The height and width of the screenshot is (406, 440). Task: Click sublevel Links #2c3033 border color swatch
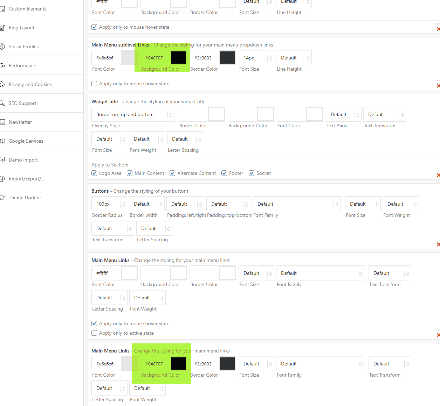(227, 58)
